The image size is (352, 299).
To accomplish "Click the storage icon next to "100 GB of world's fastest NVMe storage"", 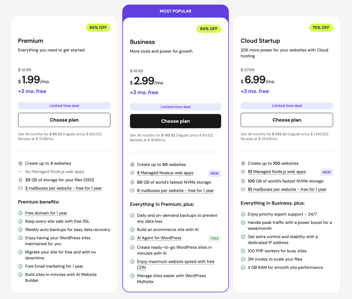I will pyautogui.click(x=243, y=181).
